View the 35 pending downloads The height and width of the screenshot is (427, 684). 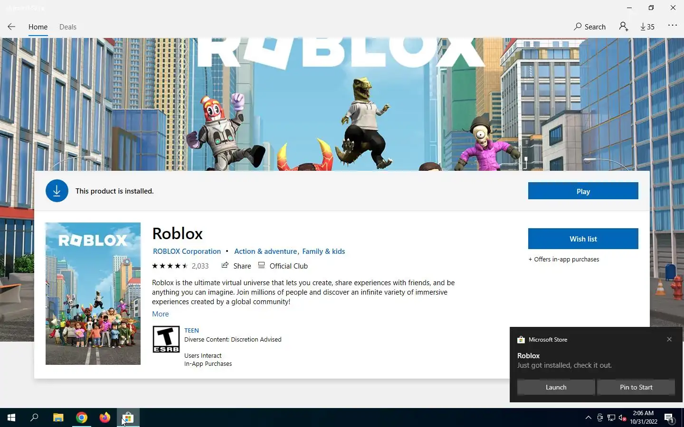[647, 27]
